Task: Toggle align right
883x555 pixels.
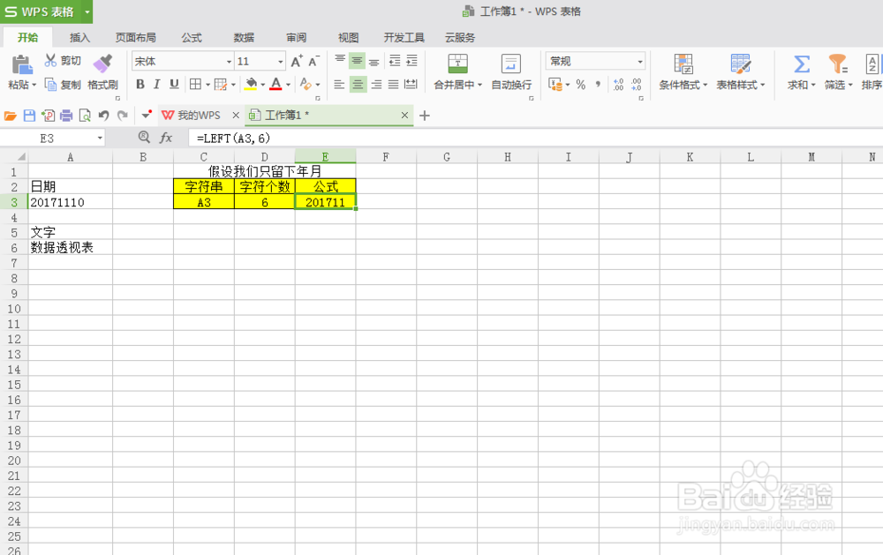Action: pos(376,85)
